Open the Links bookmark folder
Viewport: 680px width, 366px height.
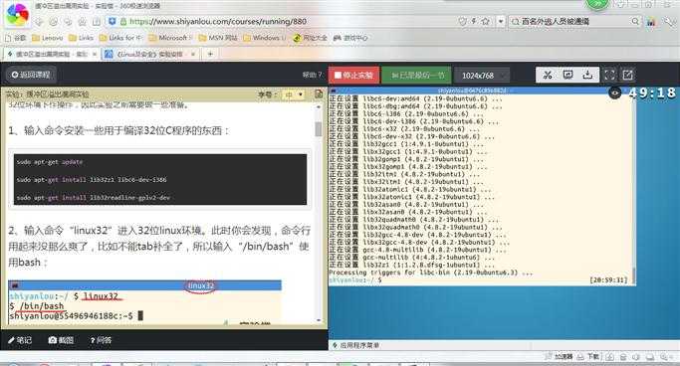pyautogui.click(x=81, y=38)
